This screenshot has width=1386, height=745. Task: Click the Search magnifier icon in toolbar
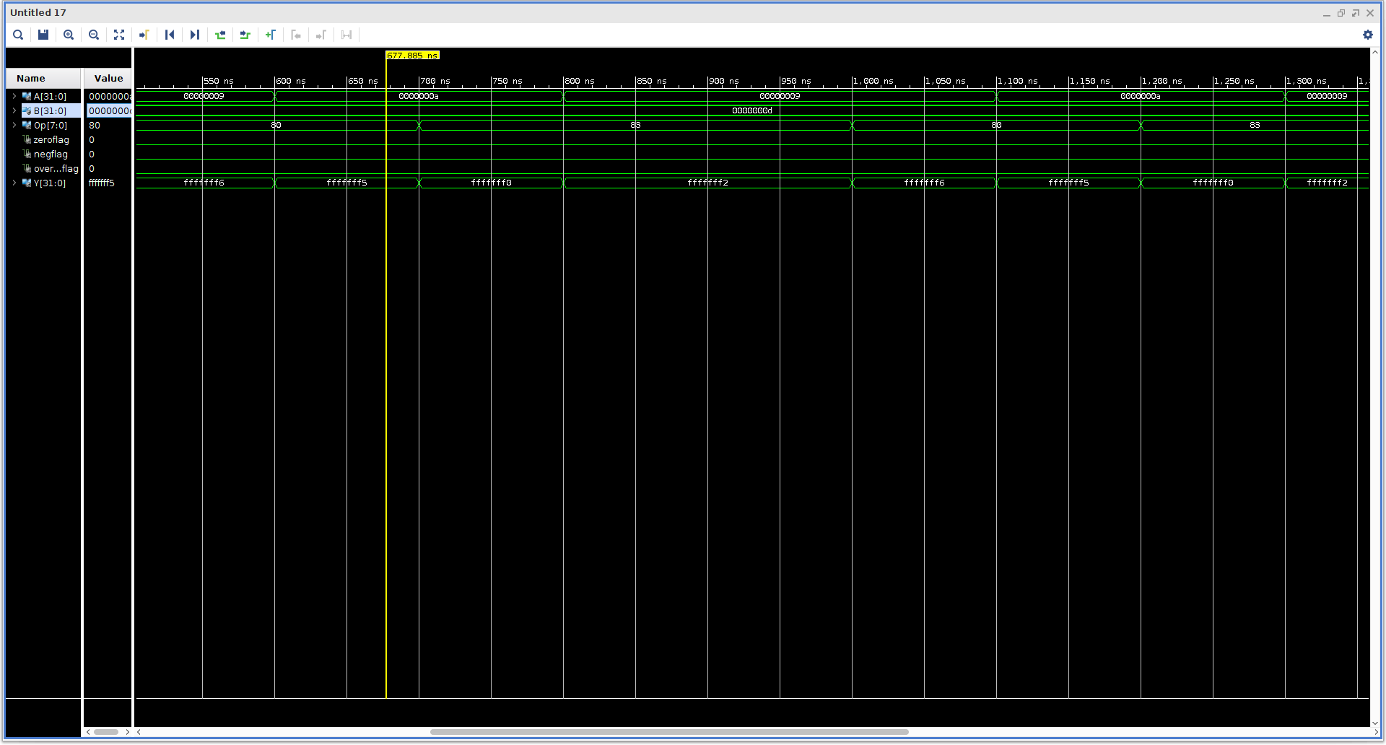[x=18, y=35]
